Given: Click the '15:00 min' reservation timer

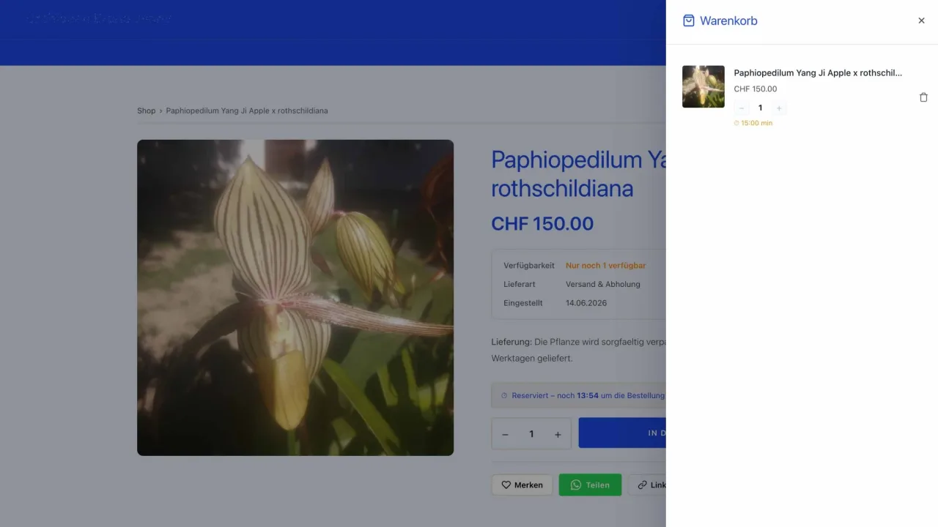Looking at the screenshot, I should [753, 123].
